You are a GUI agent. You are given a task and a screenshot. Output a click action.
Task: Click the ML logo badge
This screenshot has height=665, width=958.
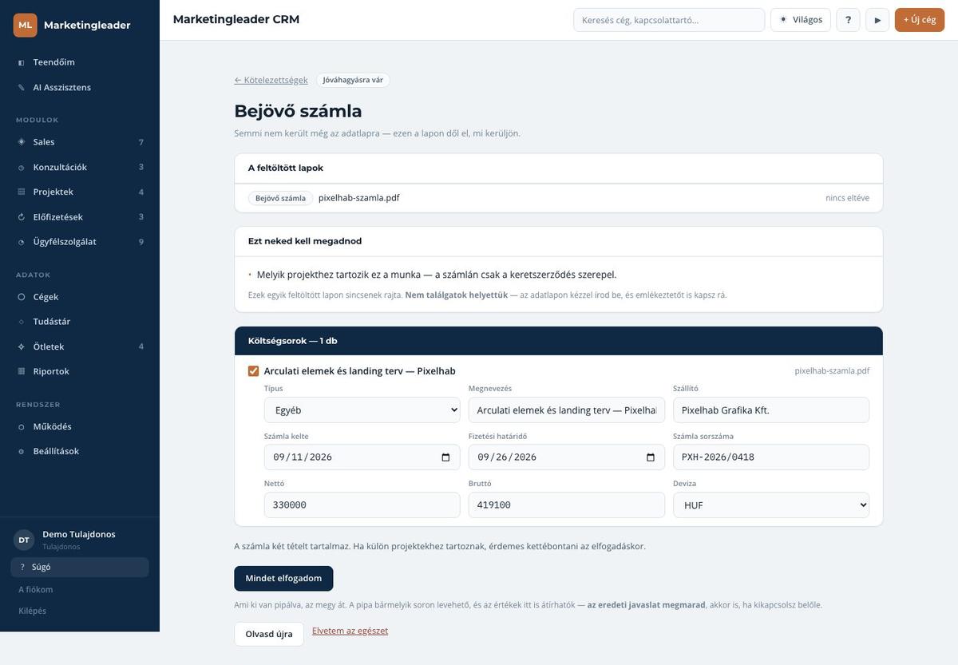click(26, 25)
